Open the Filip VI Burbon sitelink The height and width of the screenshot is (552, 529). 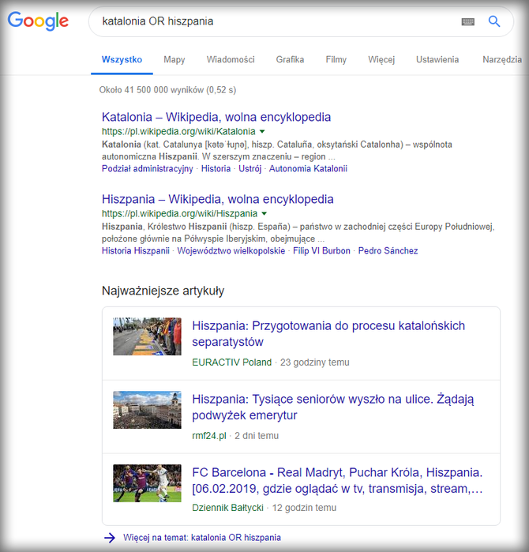tap(321, 250)
